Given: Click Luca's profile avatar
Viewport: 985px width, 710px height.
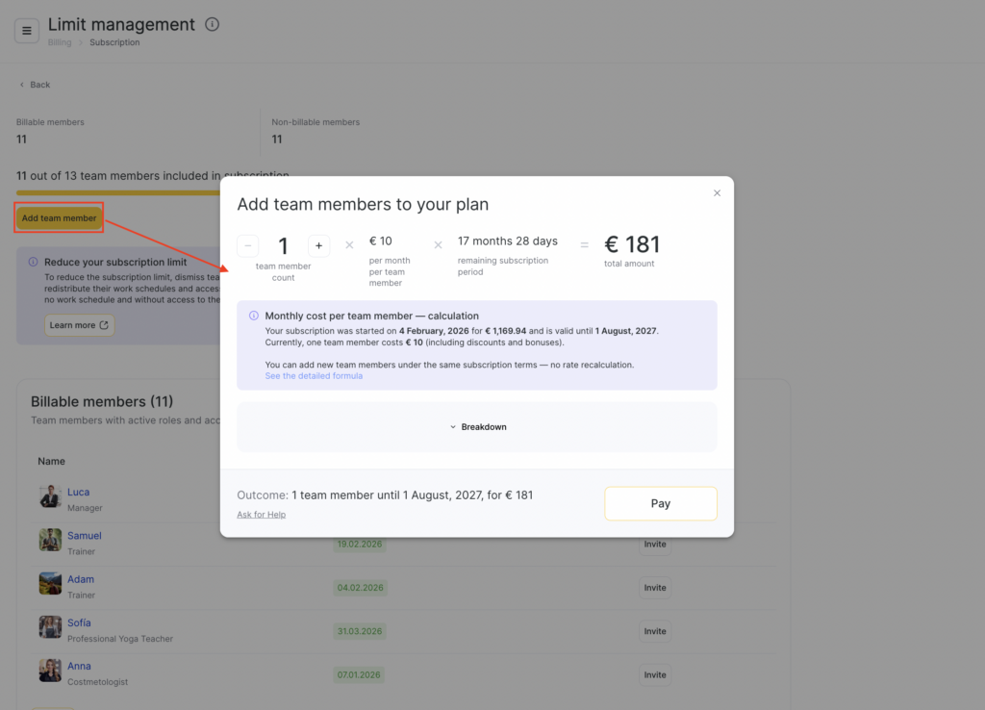Looking at the screenshot, I should pos(50,496).
